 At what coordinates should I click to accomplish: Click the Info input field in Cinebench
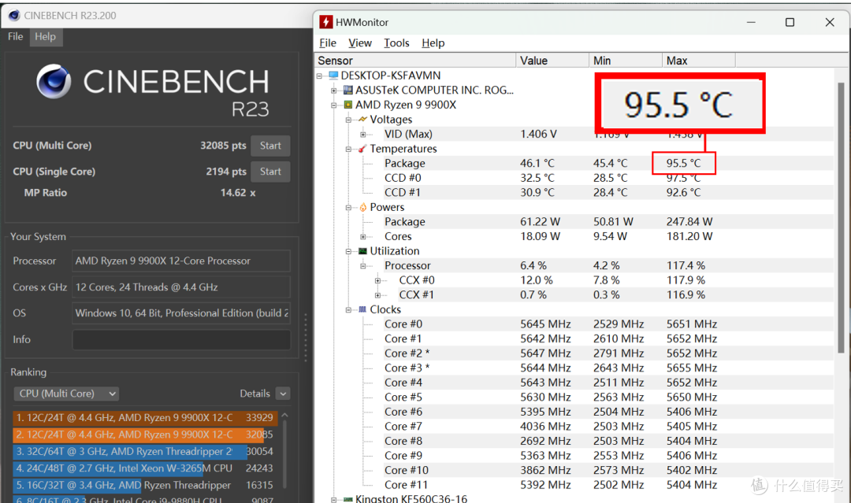(181, 340)
